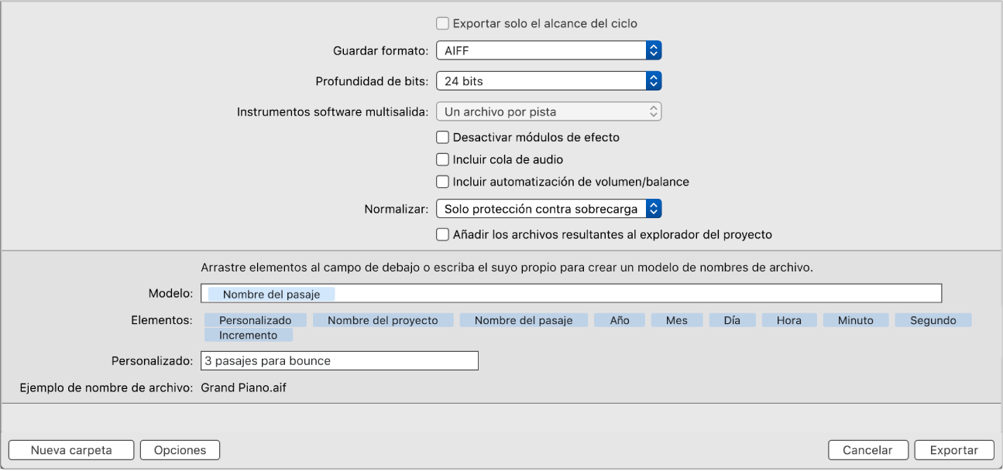The width and height of the screenshot is (1003, 471).
Task: Open the "Opciones" dialog
Action: pos(180,449)
